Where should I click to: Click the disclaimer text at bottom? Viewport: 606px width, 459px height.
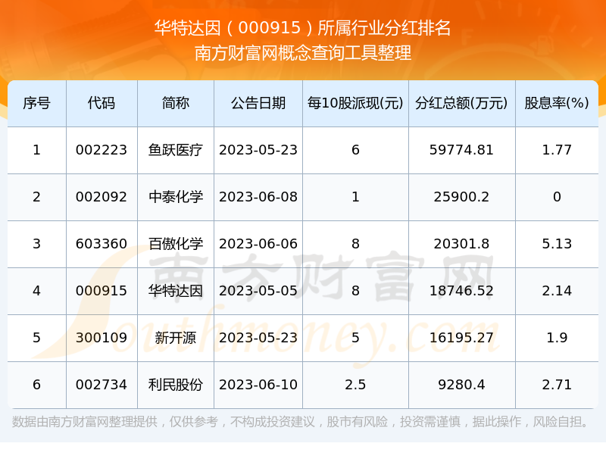300,422
